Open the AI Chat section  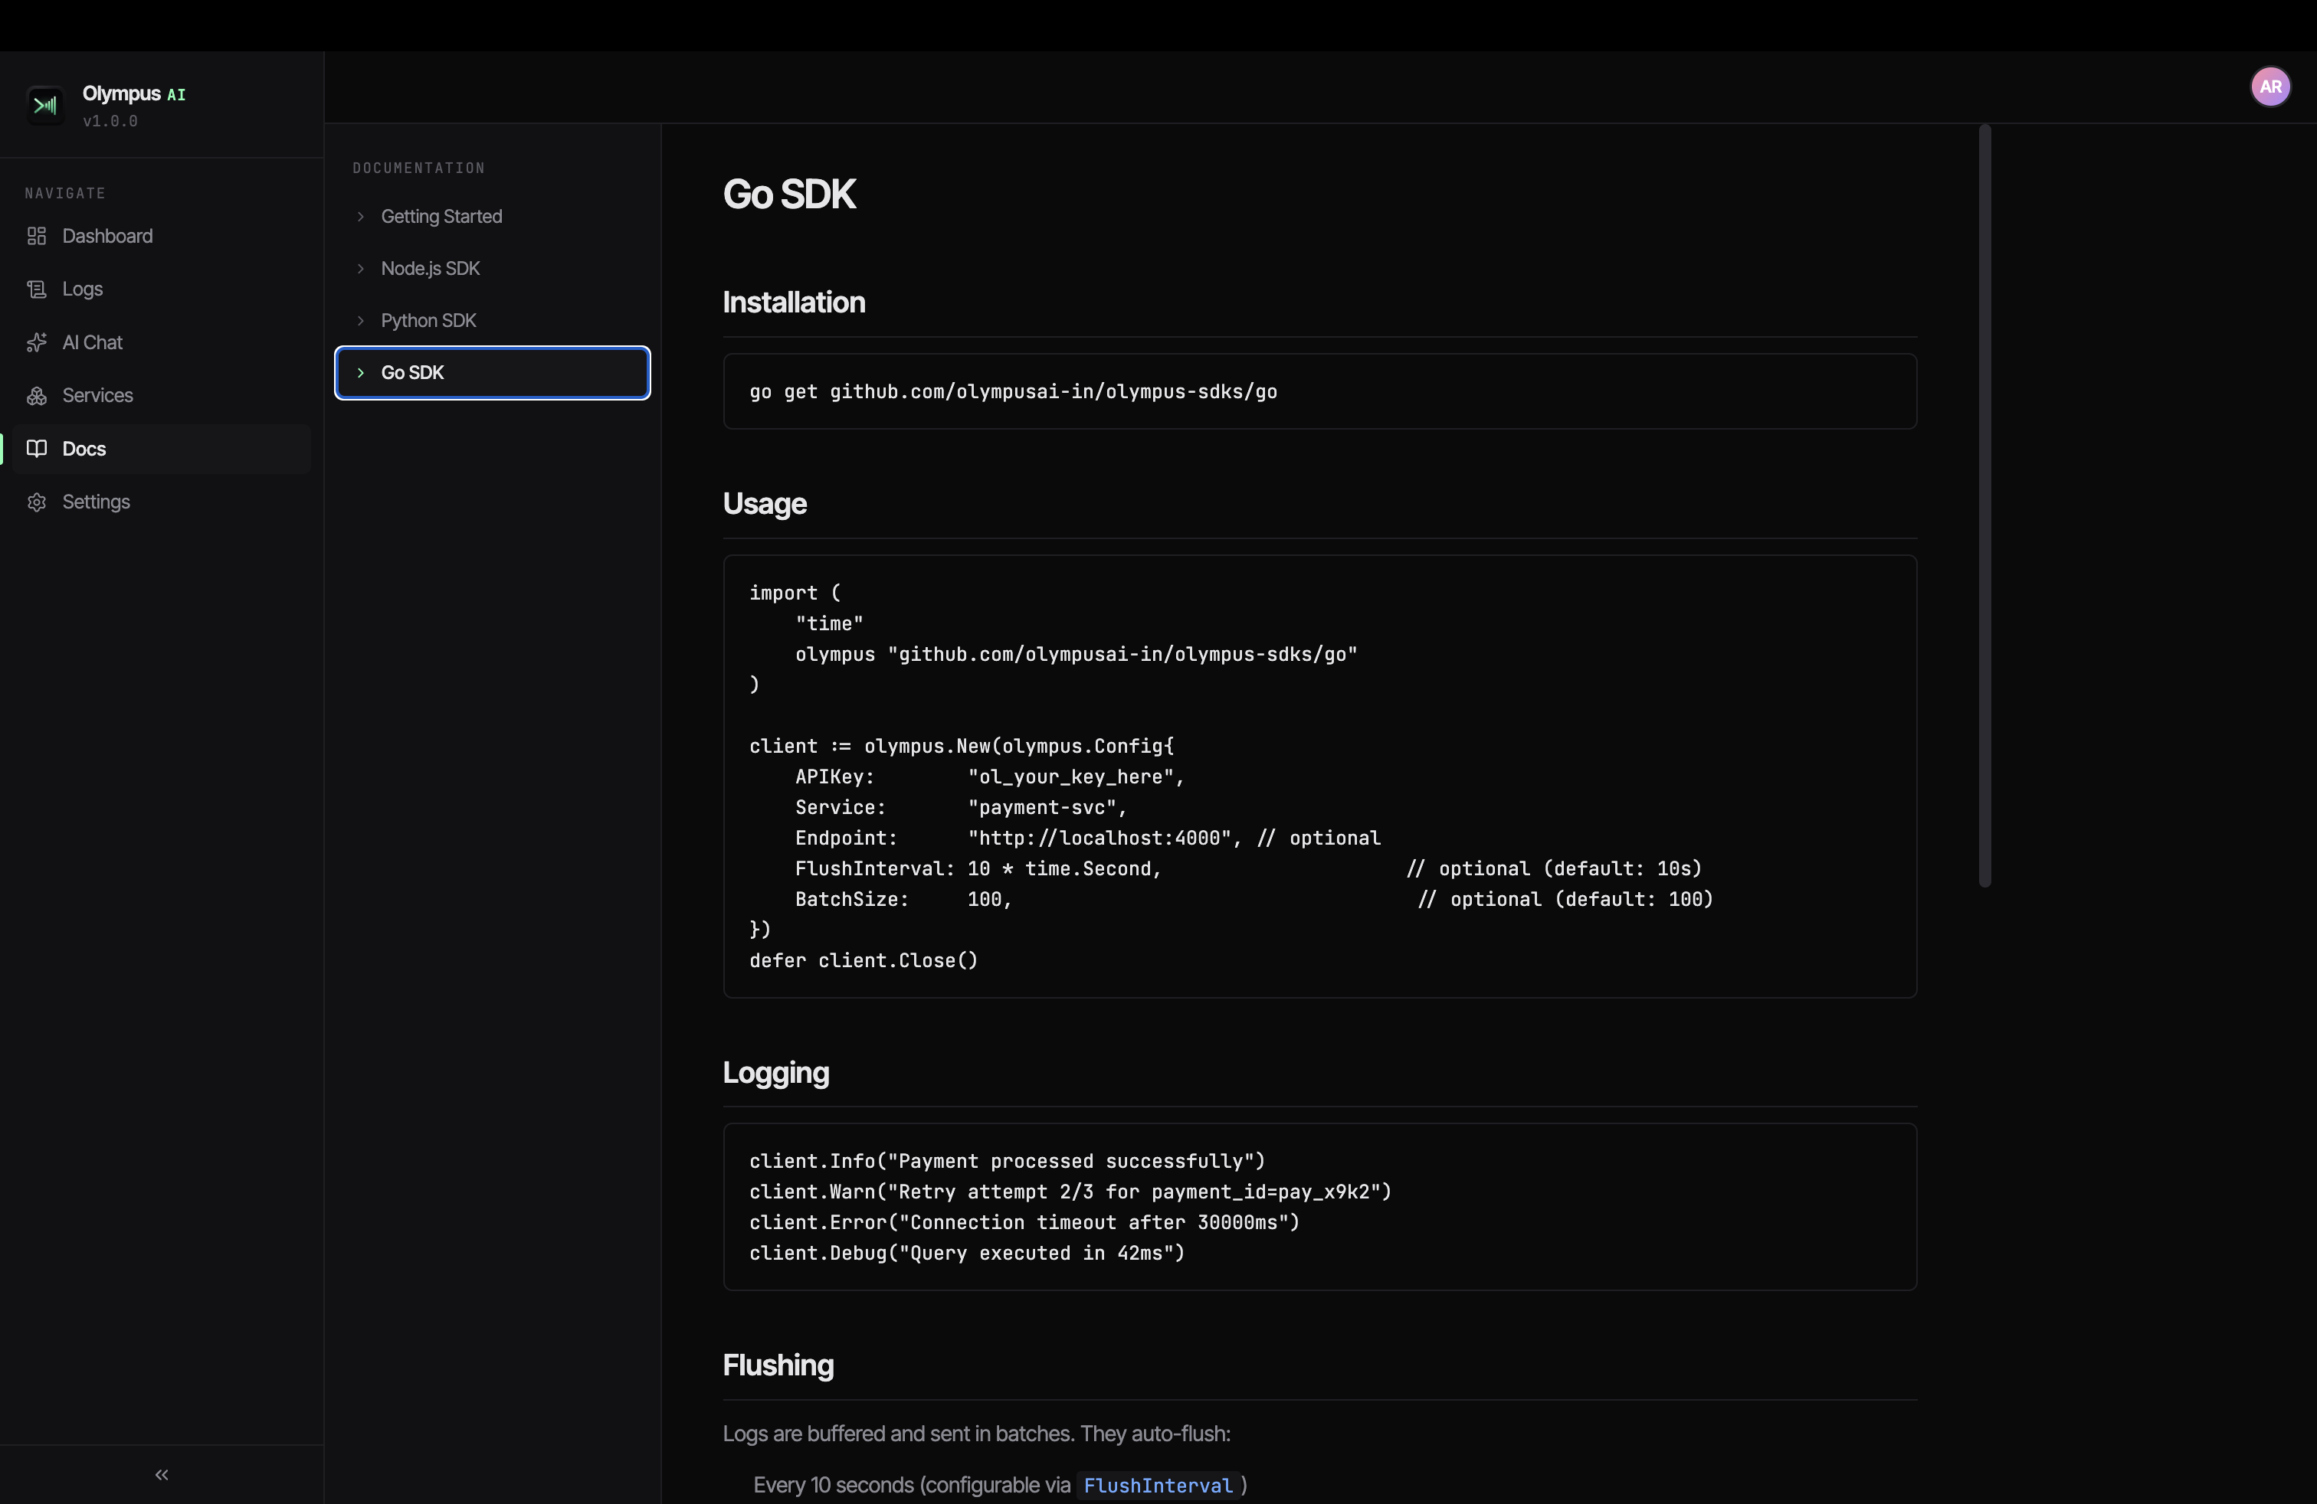pos(93,342)
